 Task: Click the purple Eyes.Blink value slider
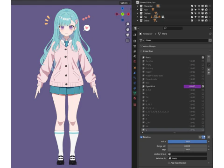[192, 86]
